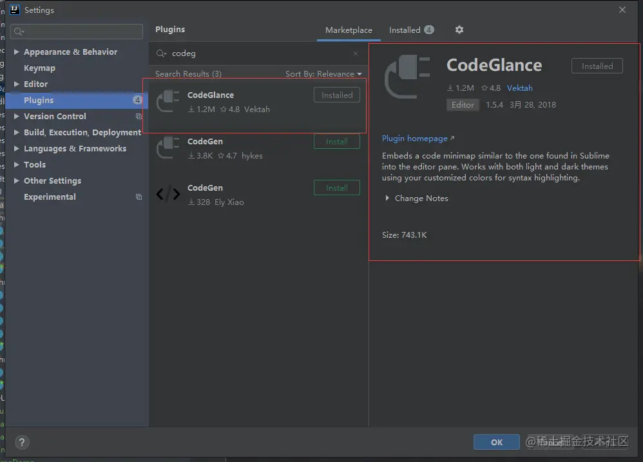Expand Languages & Frameworks node
Screen dimensions: 643x462
coord(16,148)
